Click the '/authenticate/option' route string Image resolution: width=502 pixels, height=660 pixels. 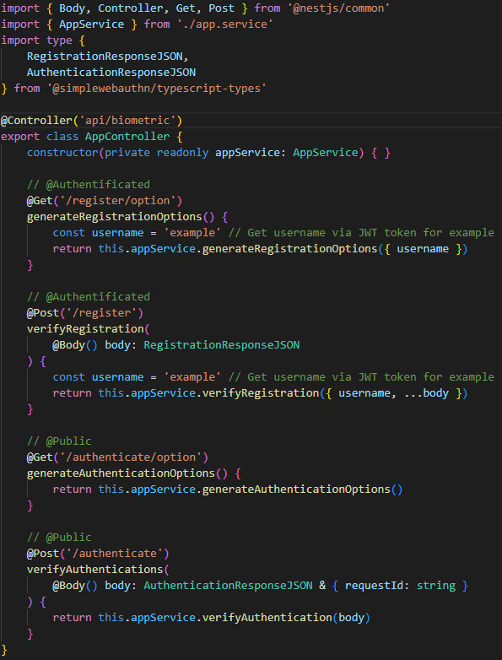[x=131, y=457]
